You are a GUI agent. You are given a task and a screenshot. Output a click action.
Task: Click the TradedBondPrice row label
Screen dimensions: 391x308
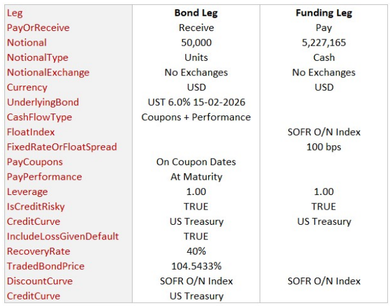click(x=46, y=266)
